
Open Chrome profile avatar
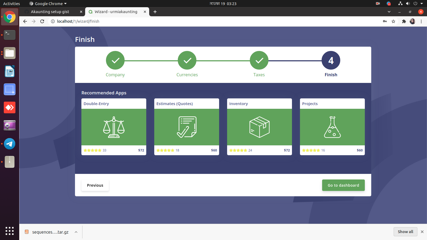tap(413, 21)
